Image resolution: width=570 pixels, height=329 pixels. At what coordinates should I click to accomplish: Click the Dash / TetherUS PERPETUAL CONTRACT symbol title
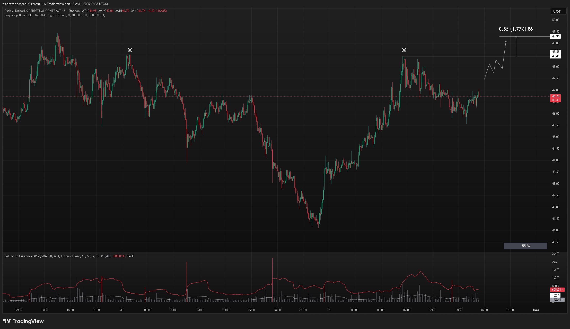33,11
